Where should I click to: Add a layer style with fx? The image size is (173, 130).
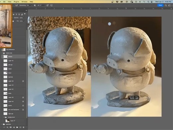point(7,127)
